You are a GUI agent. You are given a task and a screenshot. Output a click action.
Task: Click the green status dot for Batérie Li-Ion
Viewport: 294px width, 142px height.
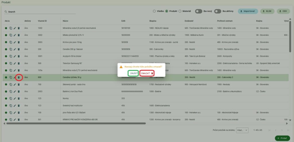tap(6, 91)
